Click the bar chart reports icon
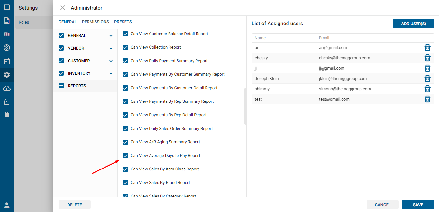 click(x=7, y=115)
